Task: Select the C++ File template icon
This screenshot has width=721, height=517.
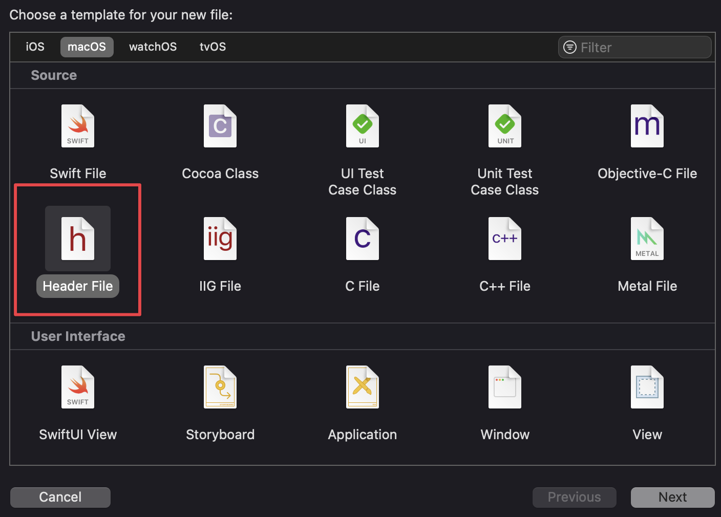Action: point(505,239)
